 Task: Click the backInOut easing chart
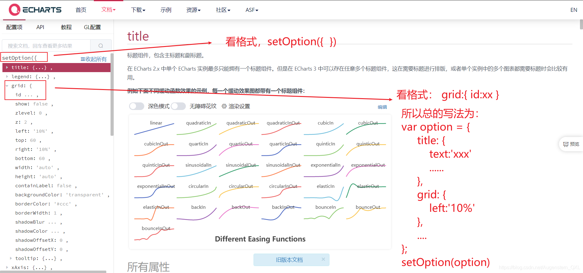281,212
